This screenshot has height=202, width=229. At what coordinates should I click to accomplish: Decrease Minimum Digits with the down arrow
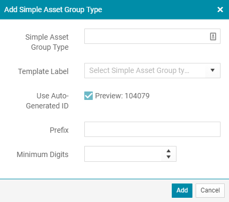click(x=169, y=157)
